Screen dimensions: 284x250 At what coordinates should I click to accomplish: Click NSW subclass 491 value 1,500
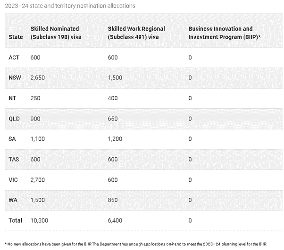tap(115, 78)
